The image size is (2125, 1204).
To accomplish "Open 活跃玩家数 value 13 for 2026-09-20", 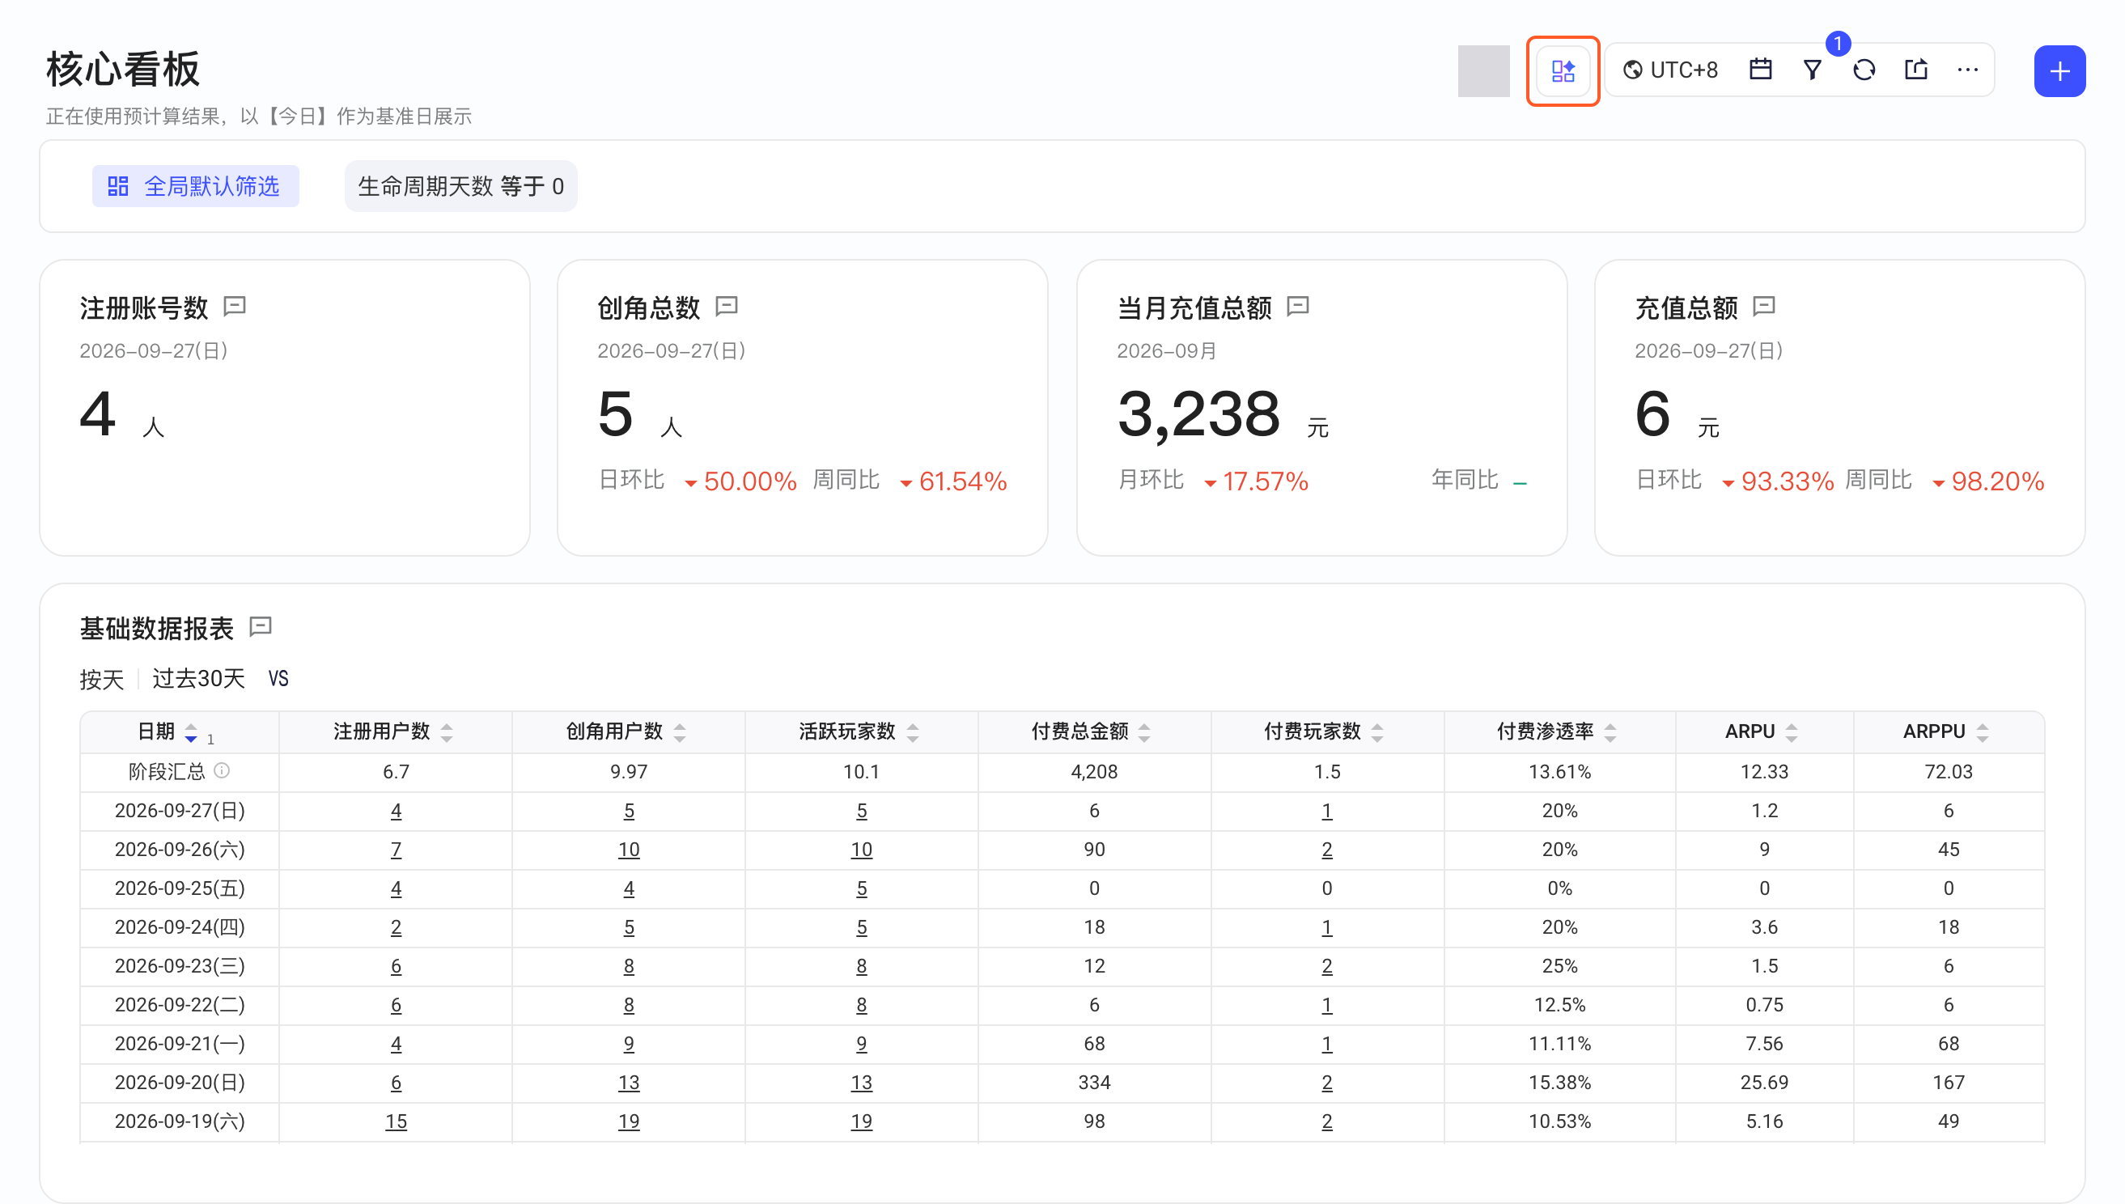I will 862,1083.
